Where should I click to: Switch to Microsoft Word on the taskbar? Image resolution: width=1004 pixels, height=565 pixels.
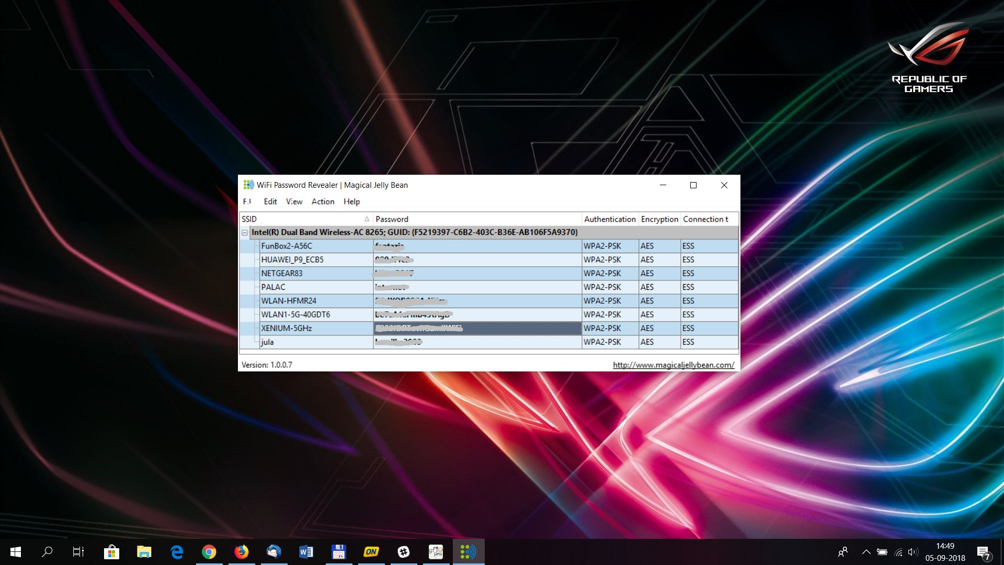coord(306,552)
